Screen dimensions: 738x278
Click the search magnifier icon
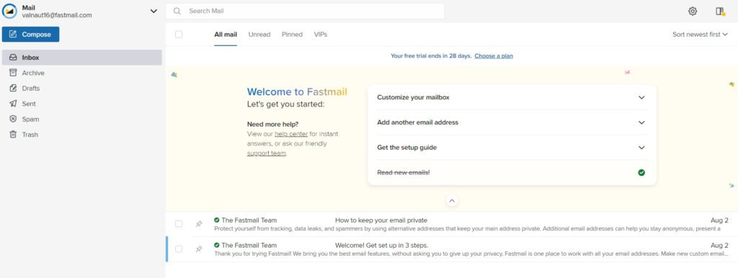[x=177, y=12]
